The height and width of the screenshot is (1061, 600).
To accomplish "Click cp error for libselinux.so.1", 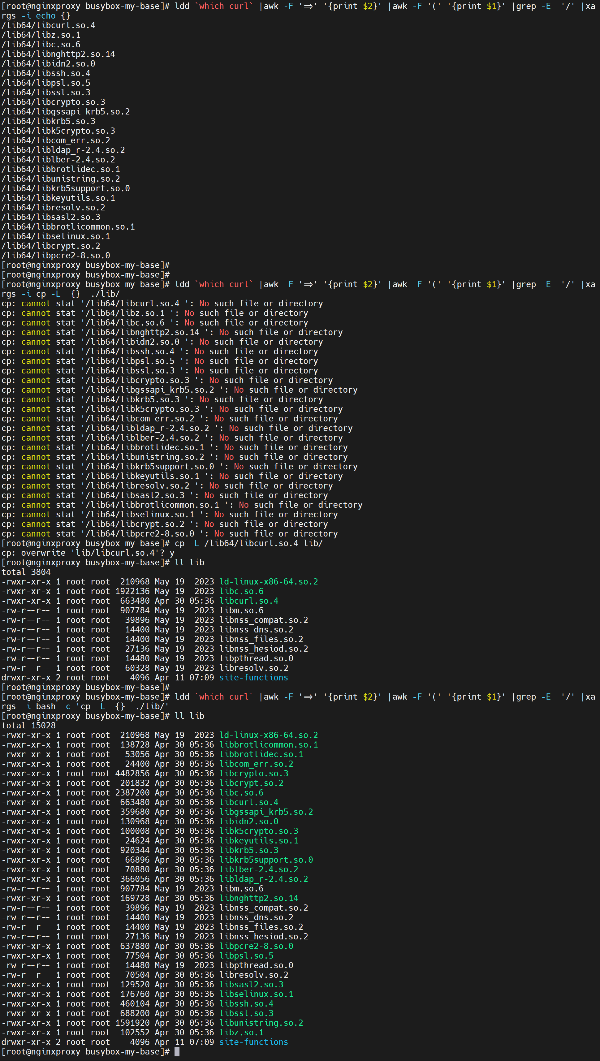I will click(x=169, y=514).
